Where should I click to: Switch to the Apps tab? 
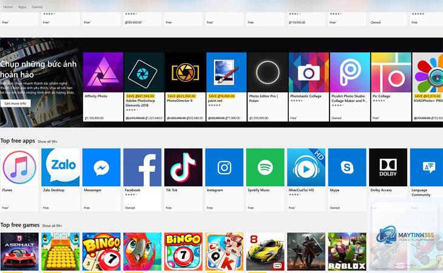(x=22, y=7)
